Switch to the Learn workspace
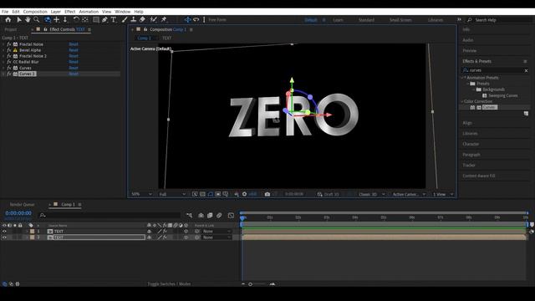The width and height of the screenshot is (535, 301). point(338,20)
